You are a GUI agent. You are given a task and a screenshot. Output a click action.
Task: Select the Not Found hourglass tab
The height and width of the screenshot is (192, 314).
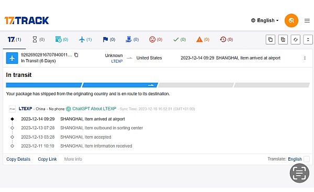[x=38, y=39]
